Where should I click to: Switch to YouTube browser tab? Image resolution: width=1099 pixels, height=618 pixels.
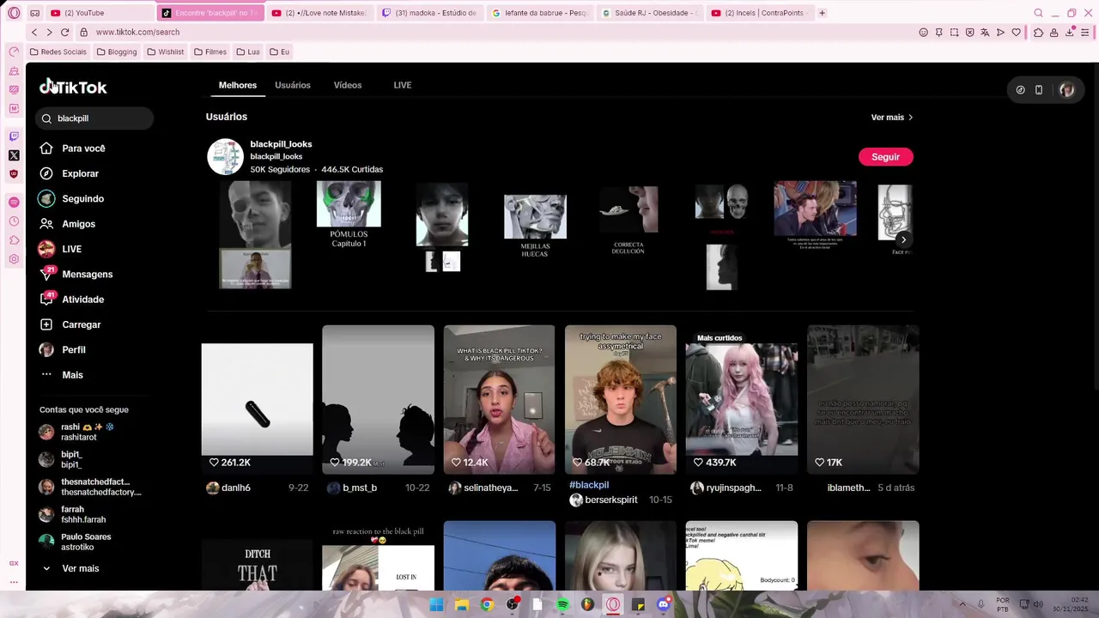click(x=99, y=13)
